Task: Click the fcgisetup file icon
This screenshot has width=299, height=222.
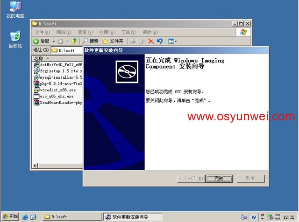Action: [x=36, y=71]
